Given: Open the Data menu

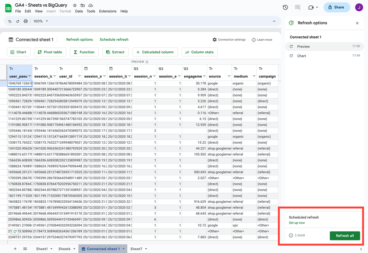Looking at the screenshot, I should click(79, 11).
